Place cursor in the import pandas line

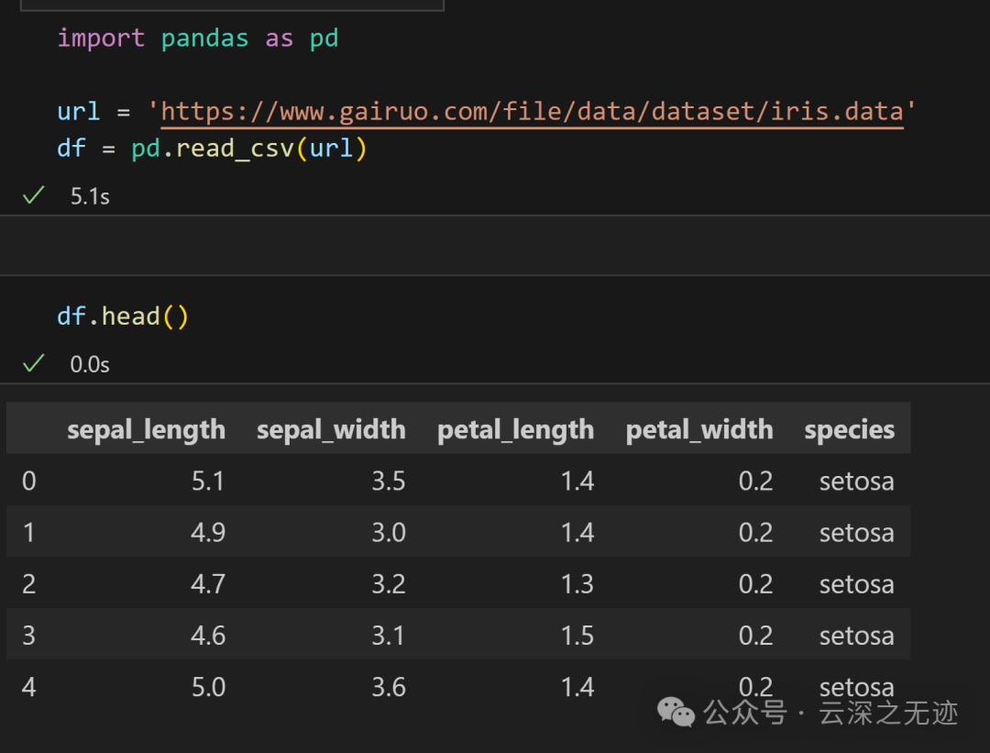pos(197,39)
